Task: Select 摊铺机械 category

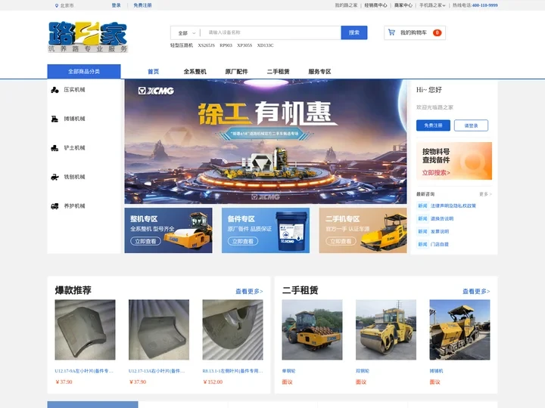Action: point(74,119)
